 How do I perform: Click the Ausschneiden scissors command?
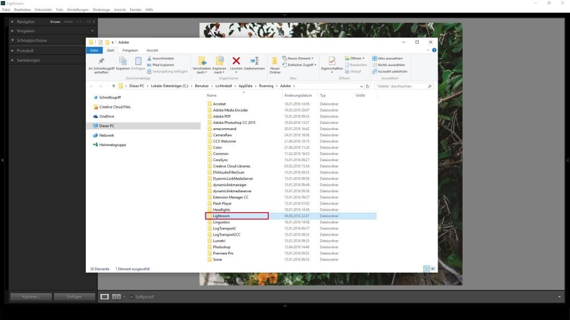point(161,58)
